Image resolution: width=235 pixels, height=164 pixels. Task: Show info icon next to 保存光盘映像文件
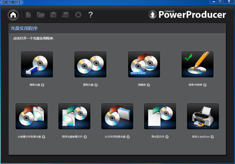tap(85, 137)
